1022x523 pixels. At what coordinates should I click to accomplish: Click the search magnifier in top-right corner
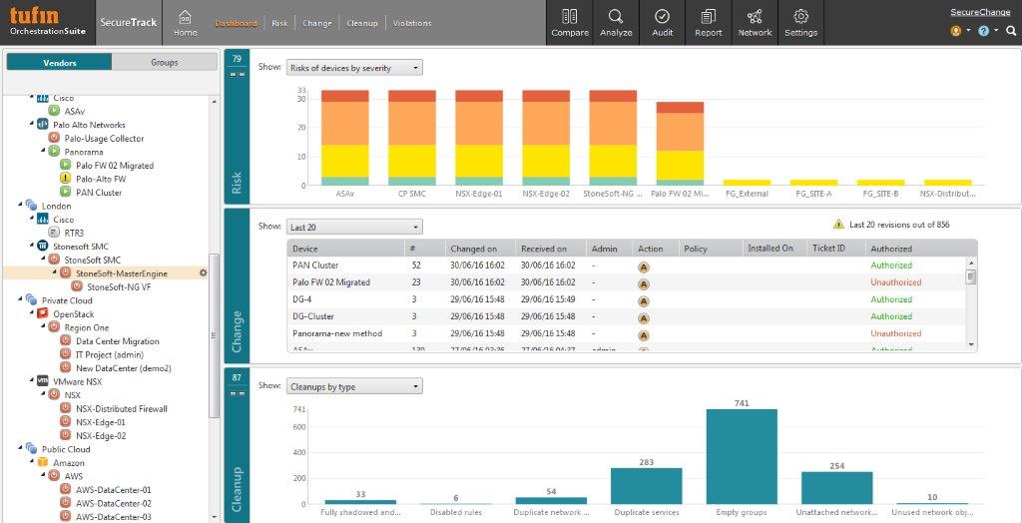[x=1011, y=31]
